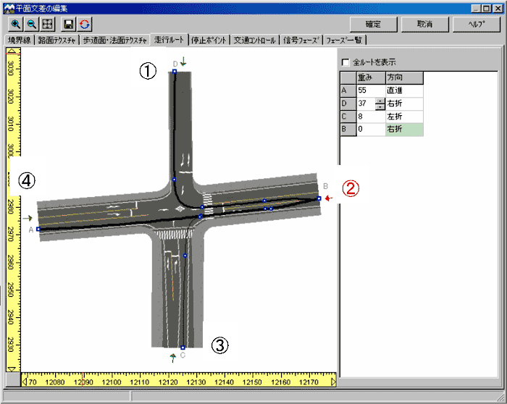Open the 方向 cell for row B
507x404 pixels.
tap(404, 130)
